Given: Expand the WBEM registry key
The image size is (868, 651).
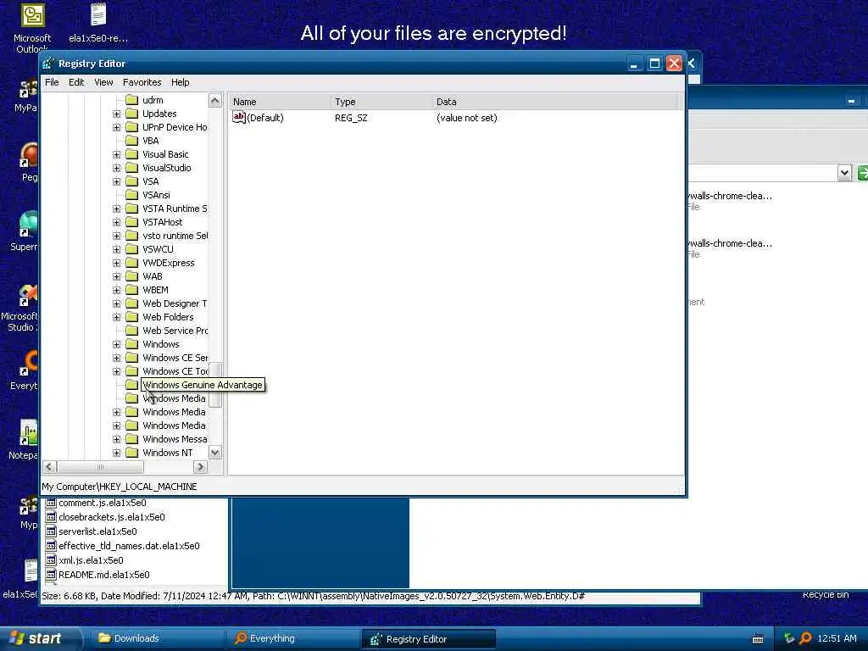Looking at the screenshot, I should (x=116, y=290).
